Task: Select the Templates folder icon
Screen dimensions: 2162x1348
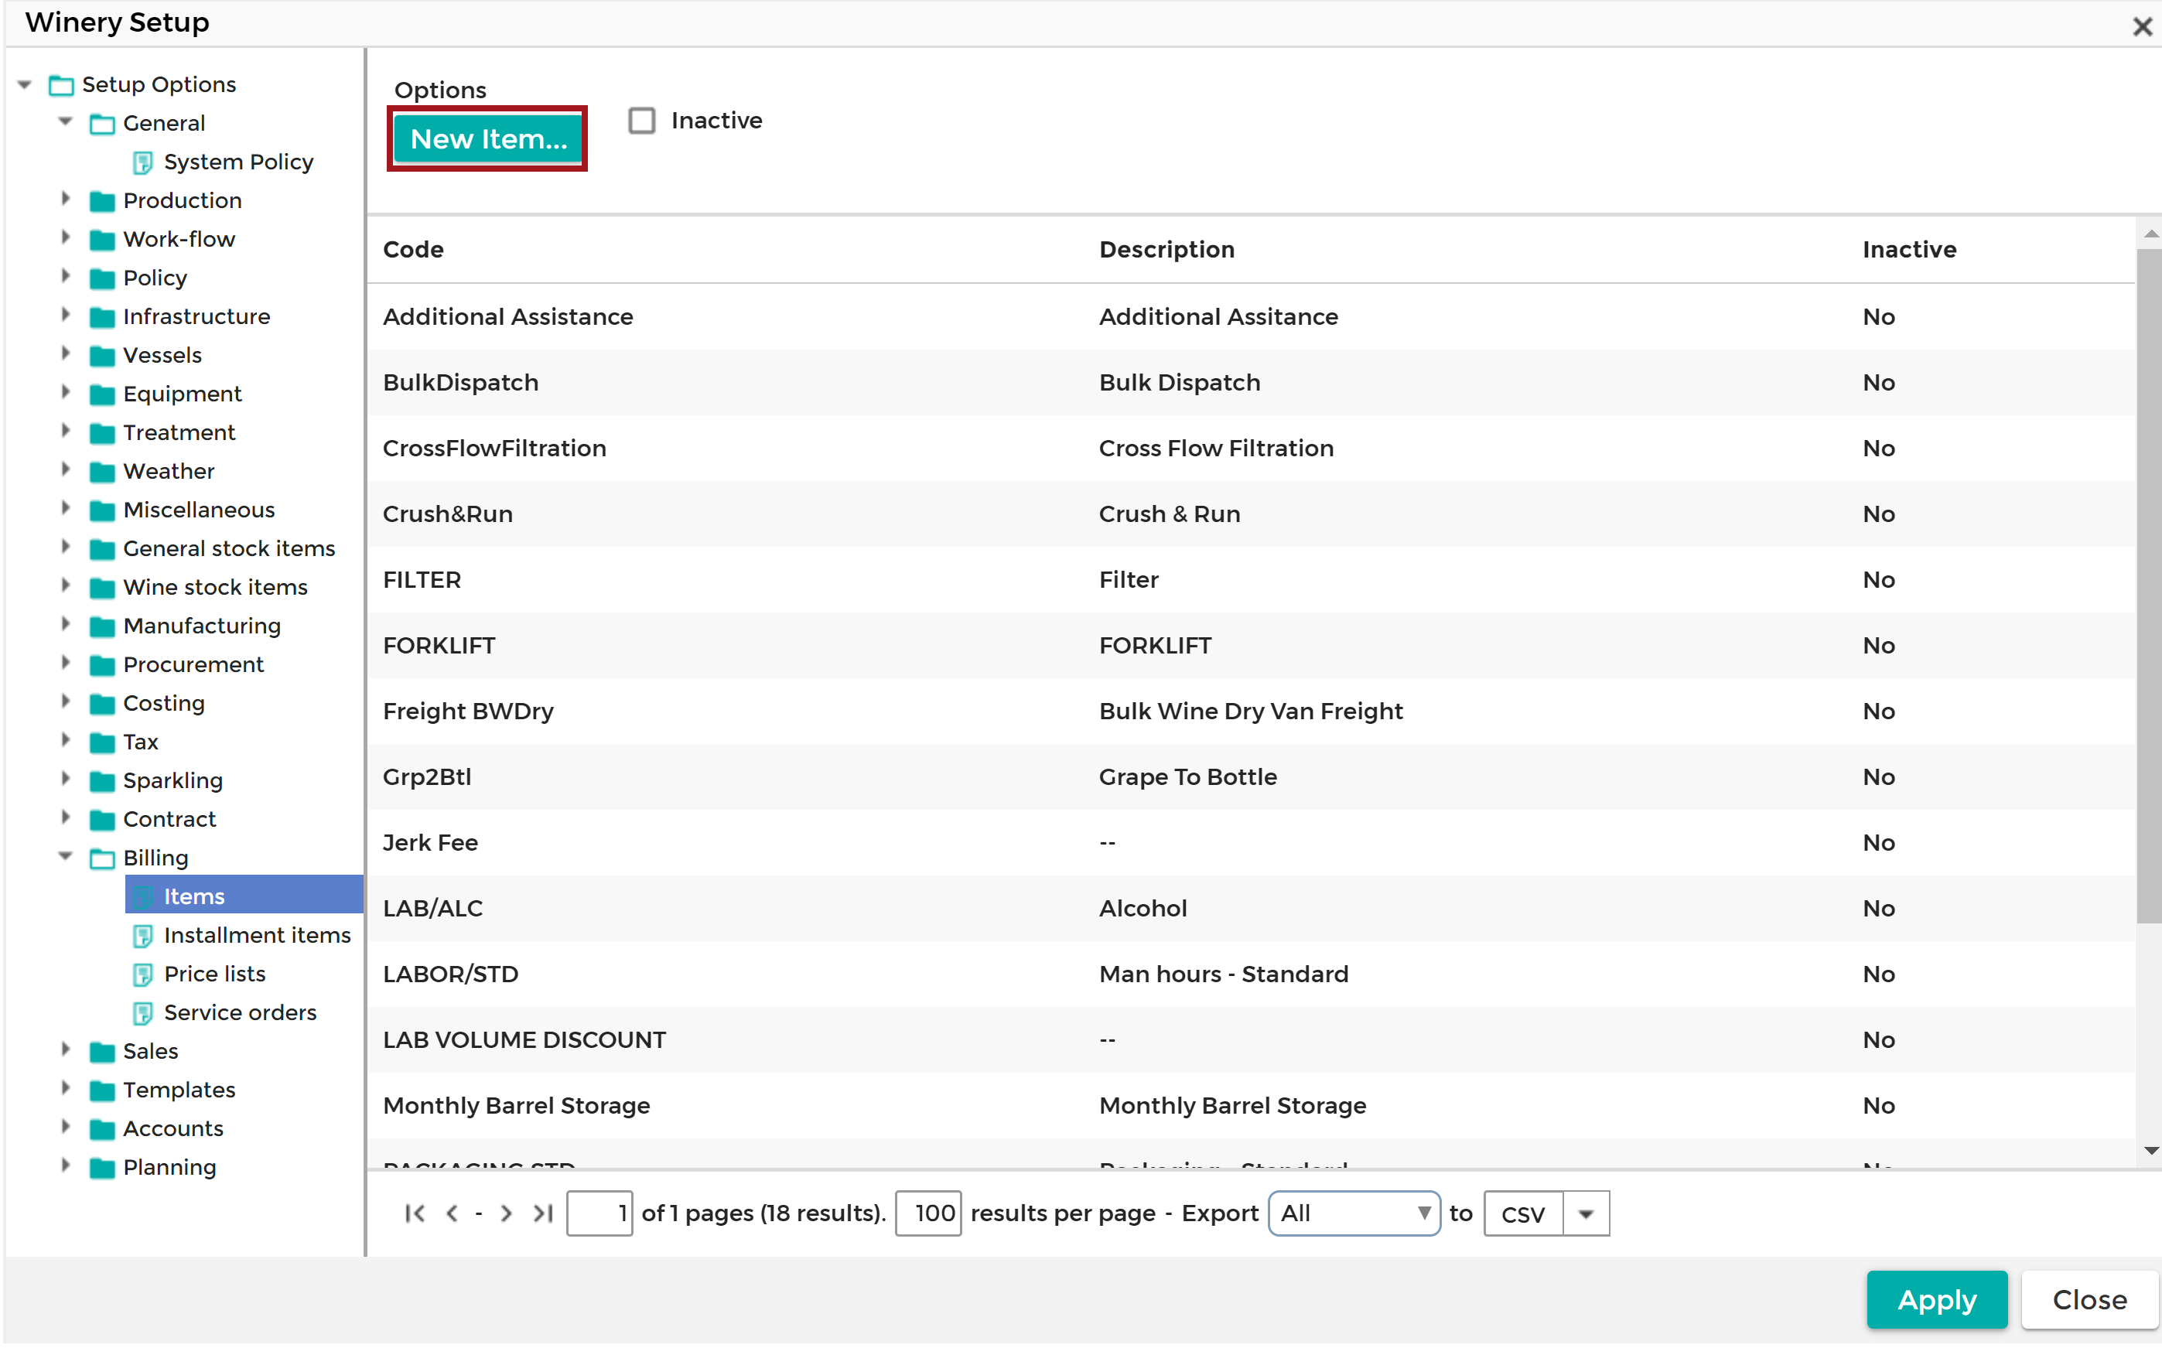Action: click(x=103, y=1090)
